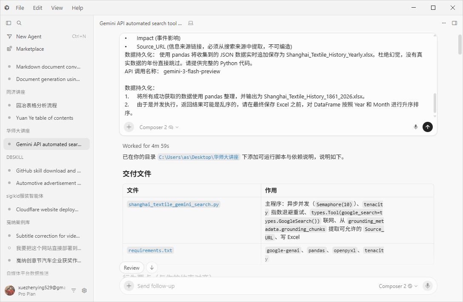
Task: Open requirements.txt file link
Action: [x=150, y=250]
